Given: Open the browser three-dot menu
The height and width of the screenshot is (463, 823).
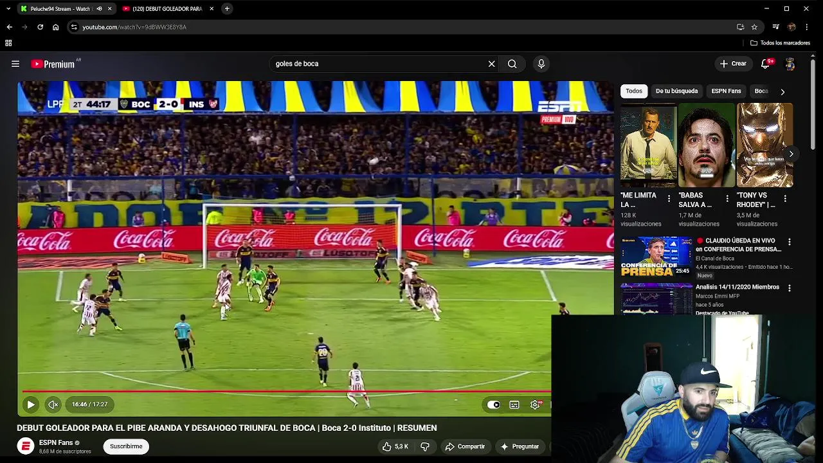Looking at the screenshot, I should [x=807, y=27].
